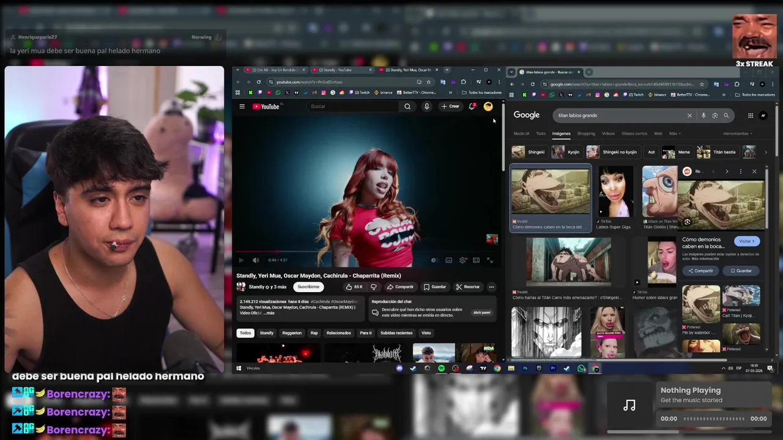
Task: Open Discord from the Windows taskbar
Action: [x=399, y=369]
